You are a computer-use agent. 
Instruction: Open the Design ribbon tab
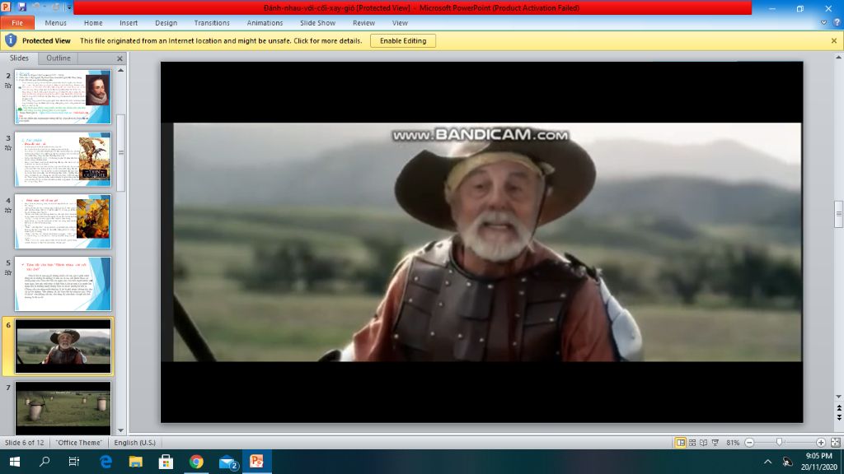[x=166, y=22]
